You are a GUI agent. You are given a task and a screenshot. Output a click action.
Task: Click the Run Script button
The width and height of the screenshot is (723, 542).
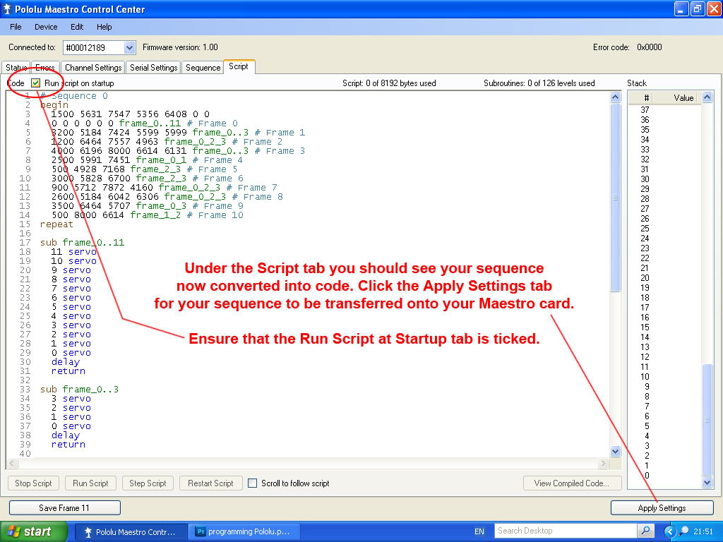click(x=90, y=483)
